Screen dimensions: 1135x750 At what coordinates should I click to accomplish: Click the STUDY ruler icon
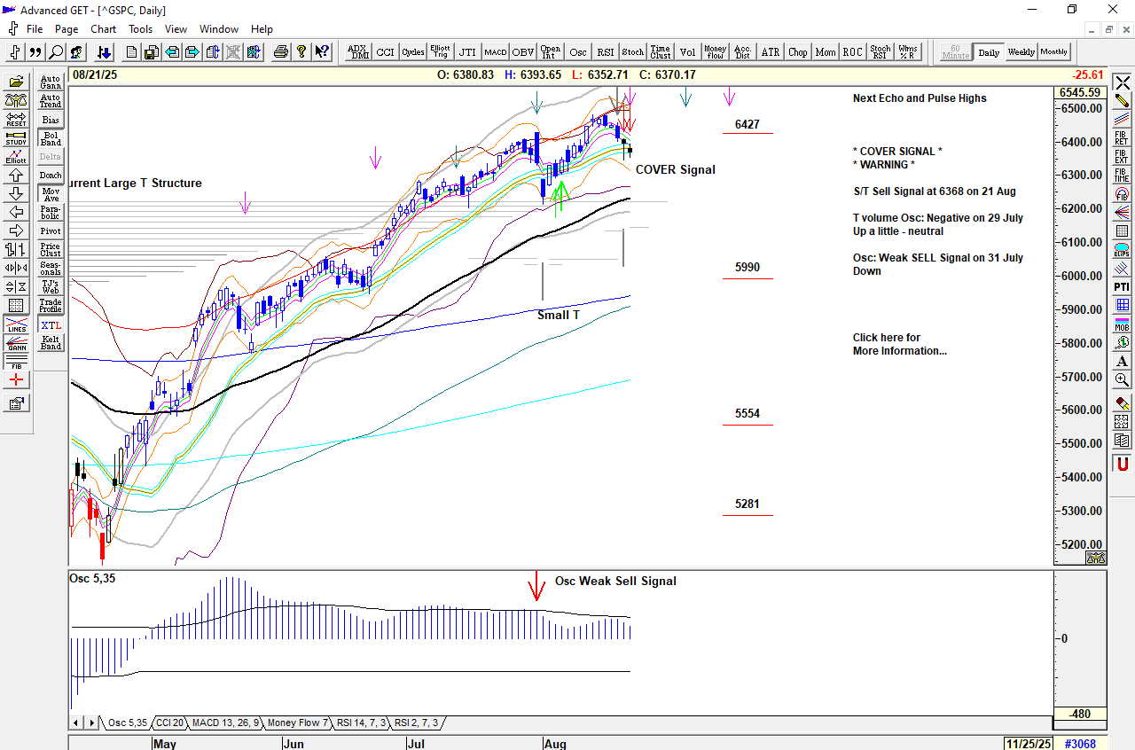tap(16, 137)
